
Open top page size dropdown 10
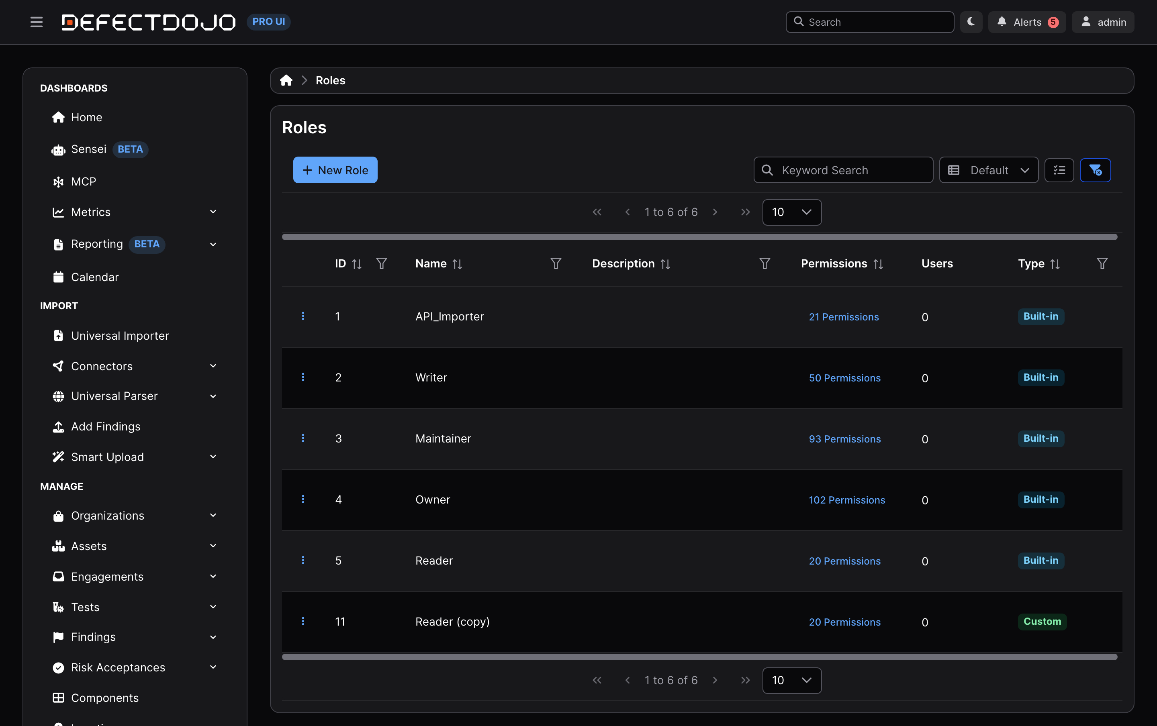(x=791, y=212)
